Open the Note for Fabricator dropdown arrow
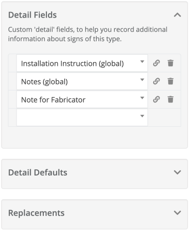The width and height of the screenshot is (190, 232). 142,98
